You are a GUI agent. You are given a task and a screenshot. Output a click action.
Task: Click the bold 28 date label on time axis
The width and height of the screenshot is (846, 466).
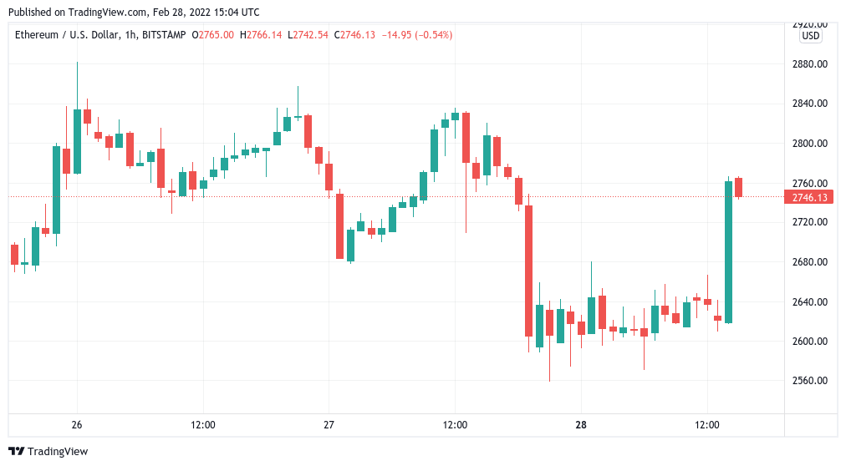point(581,424)
